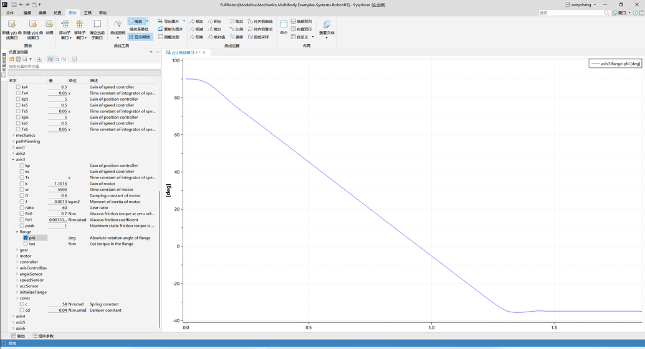Uncheck the phi variable checkbox
Screen dimensions: 645x349
point(26,238)
